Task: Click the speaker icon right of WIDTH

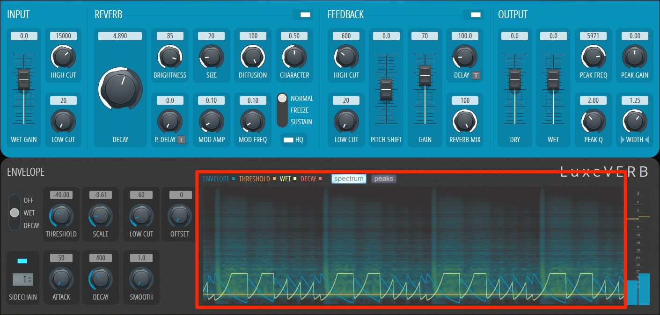Action: 648,139
